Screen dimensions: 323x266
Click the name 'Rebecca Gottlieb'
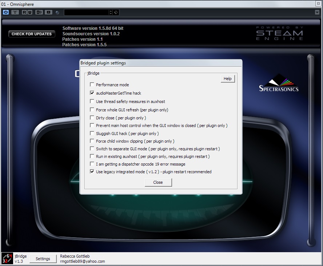(75, 256)
